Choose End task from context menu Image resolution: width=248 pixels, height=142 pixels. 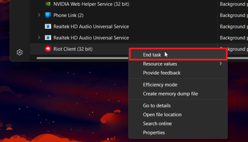pos(152,55)
